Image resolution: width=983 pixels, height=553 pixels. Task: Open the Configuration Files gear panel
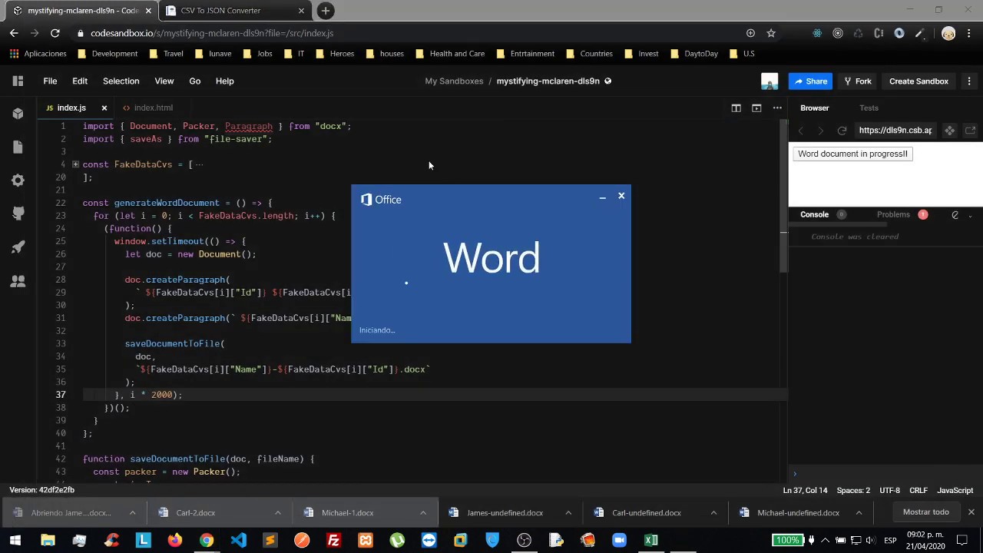18,180
